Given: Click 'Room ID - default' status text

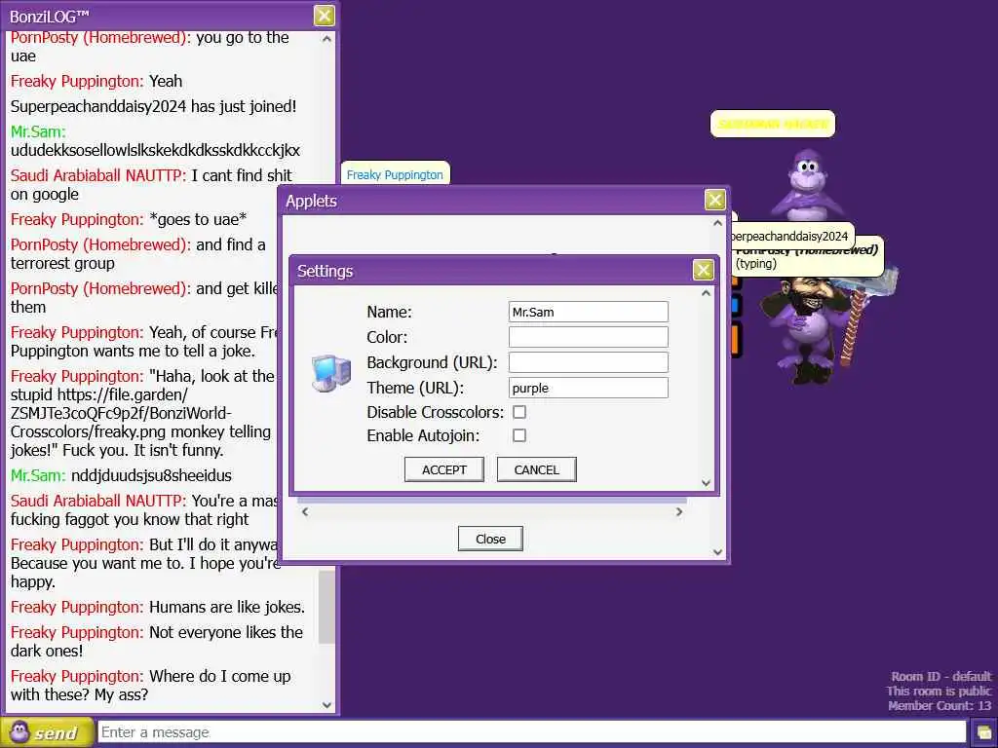Looking at the screenshot, I should tap(941, 676).
